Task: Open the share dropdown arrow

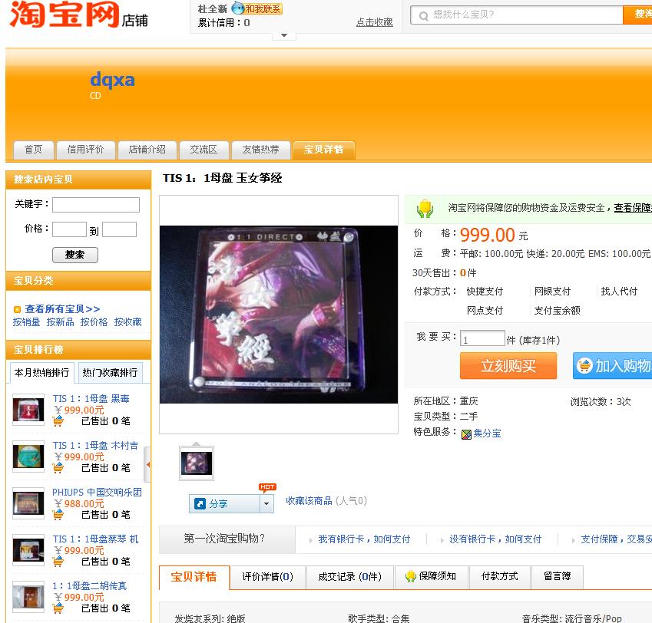Action: [x=266, y=504]
